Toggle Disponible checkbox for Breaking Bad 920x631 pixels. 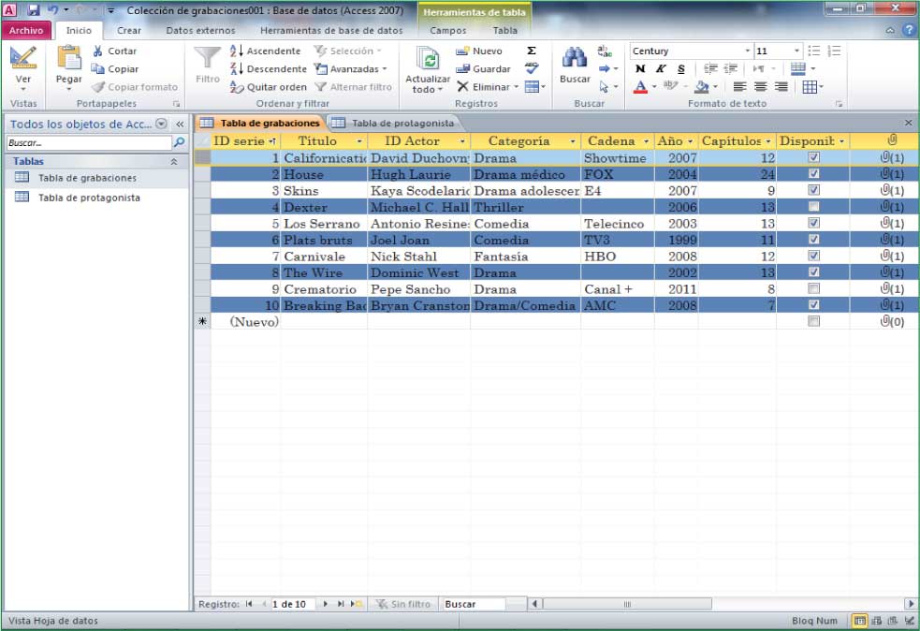coord(813,305)
